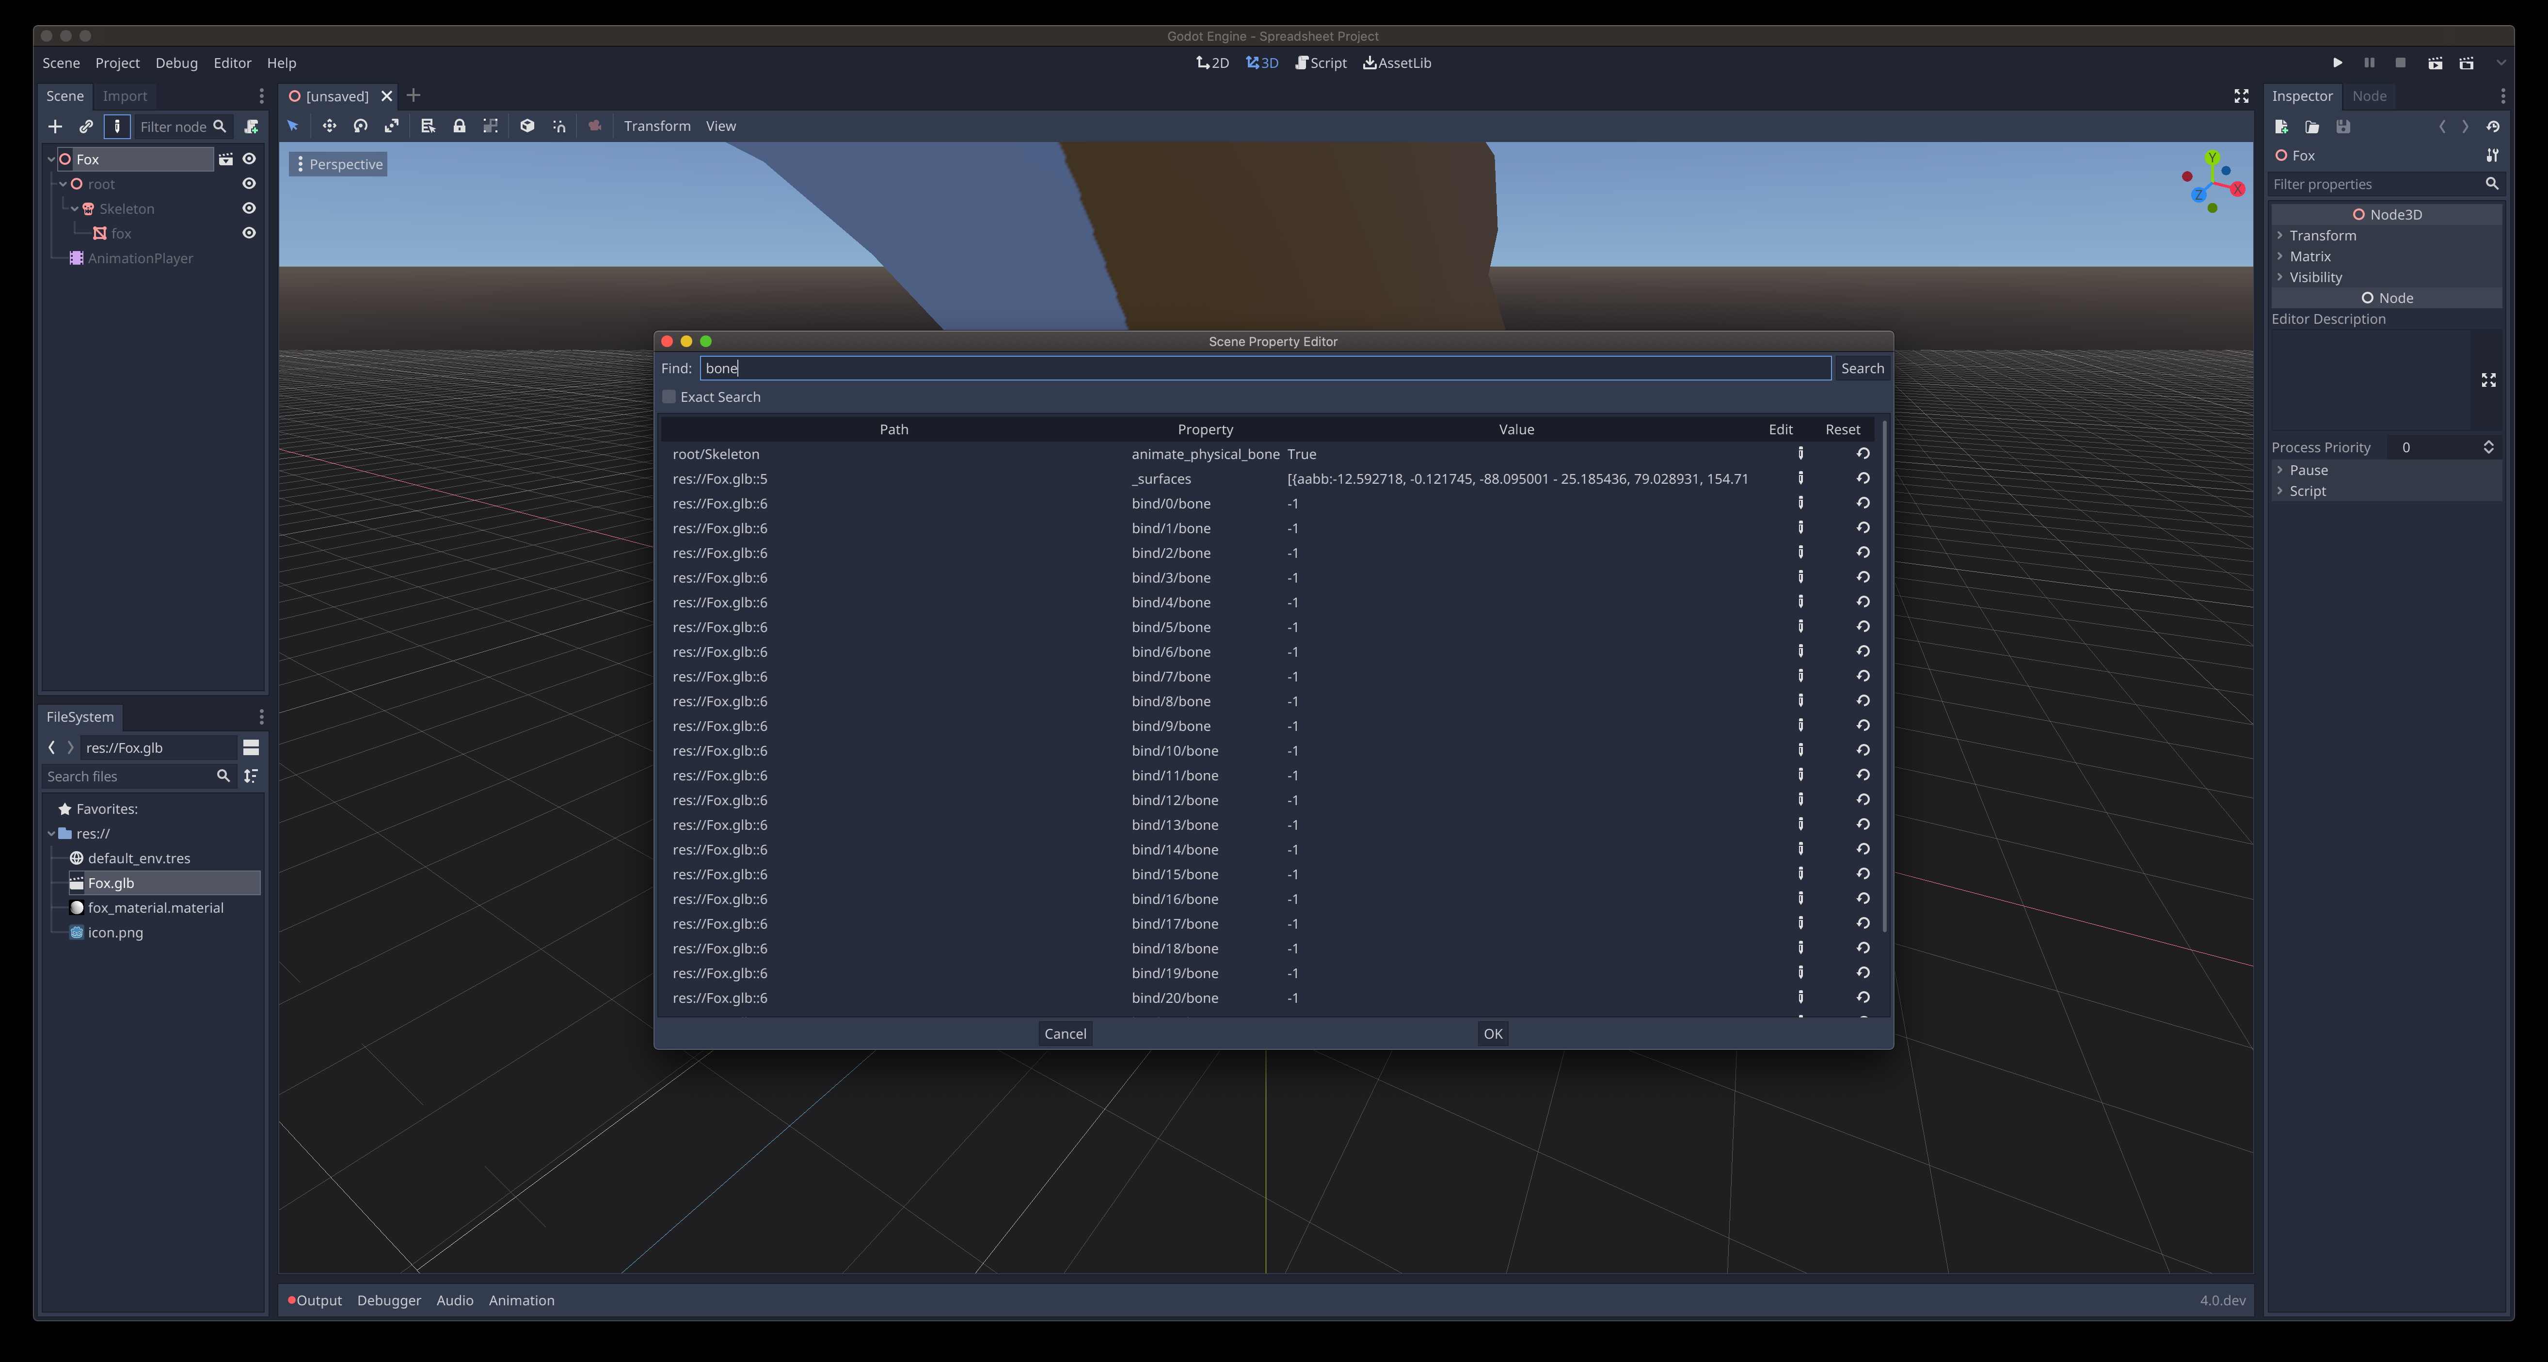This screenshot has width=2548, height=1362.
Task: Expand the Transform section in the Inspector
Action: point(2282,235)
